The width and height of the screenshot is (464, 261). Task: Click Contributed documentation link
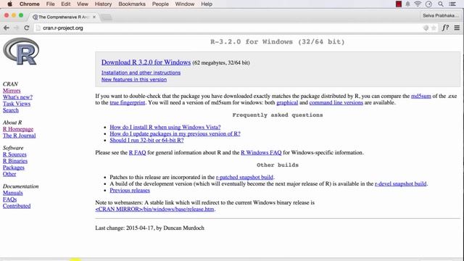click(17, 206)
